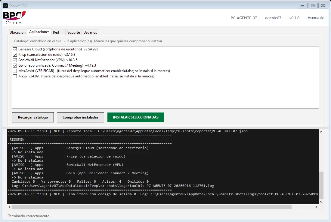The image size is (331, 222).
Task: Click the RESUMEN heading in the log
Action: point(17,139)
